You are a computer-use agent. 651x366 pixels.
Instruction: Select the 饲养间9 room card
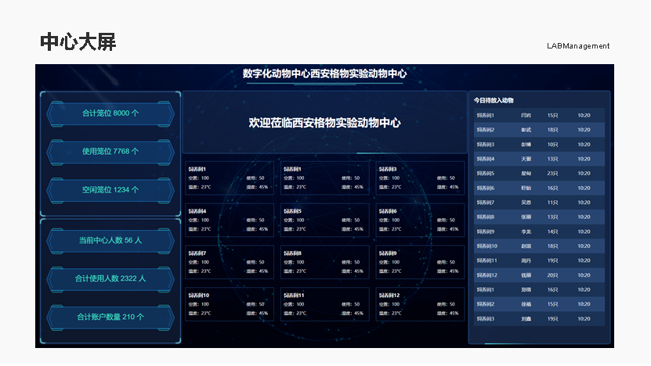[x=419, y=262]
